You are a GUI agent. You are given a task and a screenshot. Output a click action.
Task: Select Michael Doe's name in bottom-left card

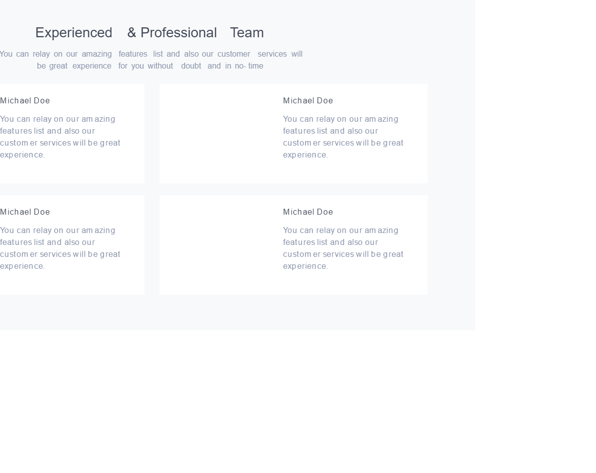(25, 212)
